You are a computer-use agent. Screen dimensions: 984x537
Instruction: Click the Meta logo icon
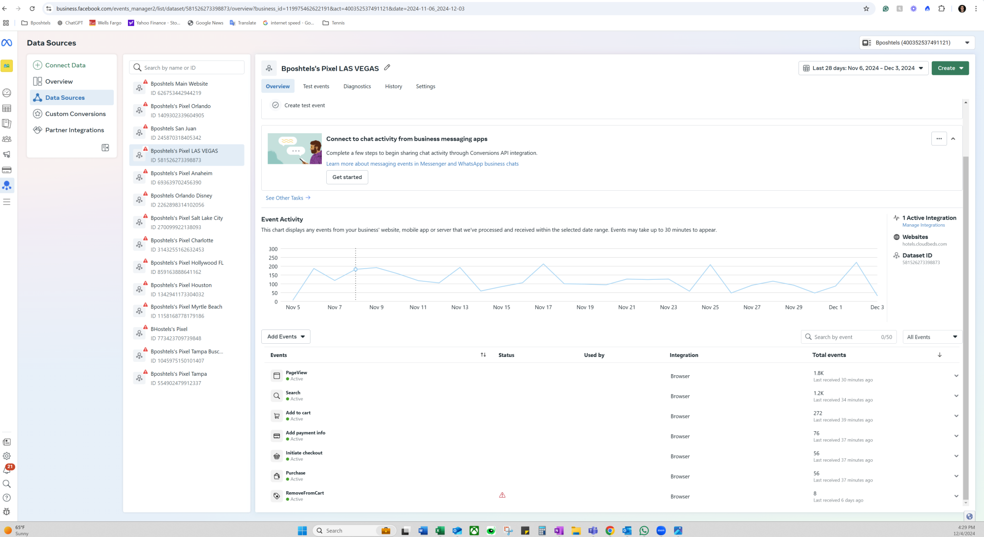coord(7,43)
